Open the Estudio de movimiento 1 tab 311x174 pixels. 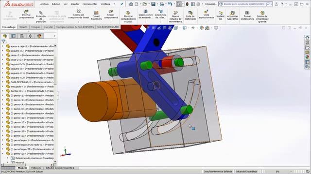[x=60, y=168]
